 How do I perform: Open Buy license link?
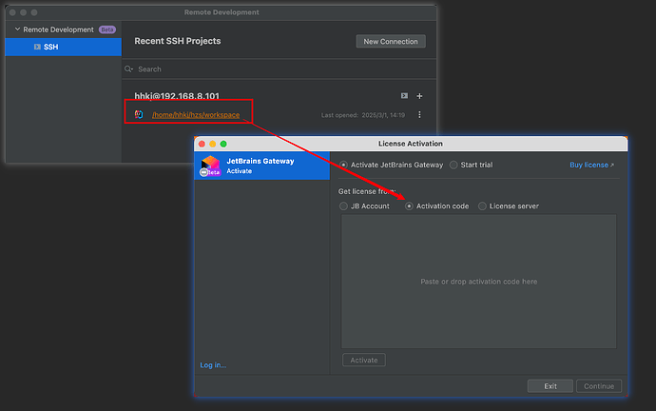pos(591,165)
